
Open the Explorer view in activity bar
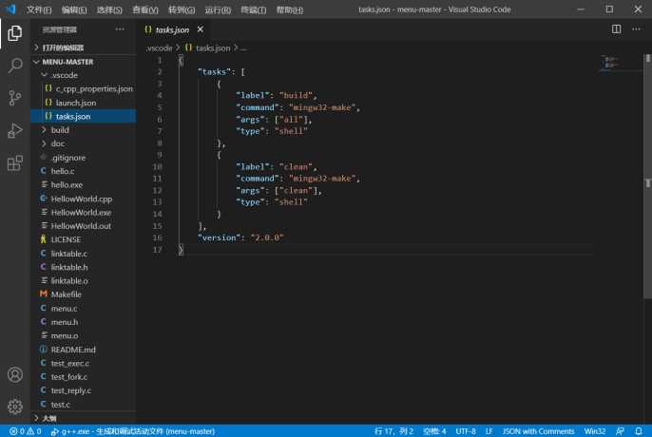pos(15,33)
